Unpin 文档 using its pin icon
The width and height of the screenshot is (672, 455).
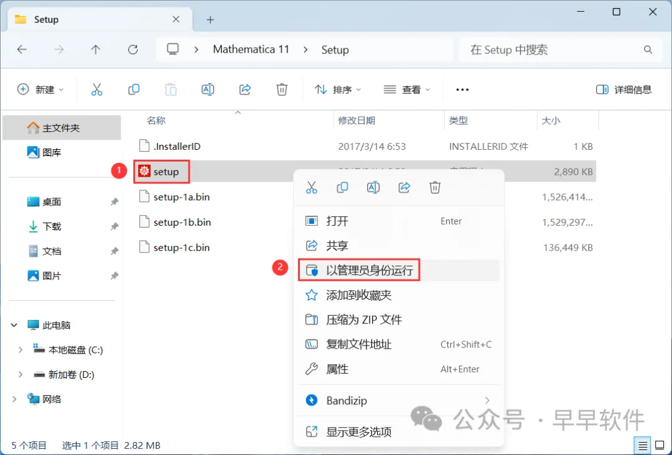(x=114, y=251)
